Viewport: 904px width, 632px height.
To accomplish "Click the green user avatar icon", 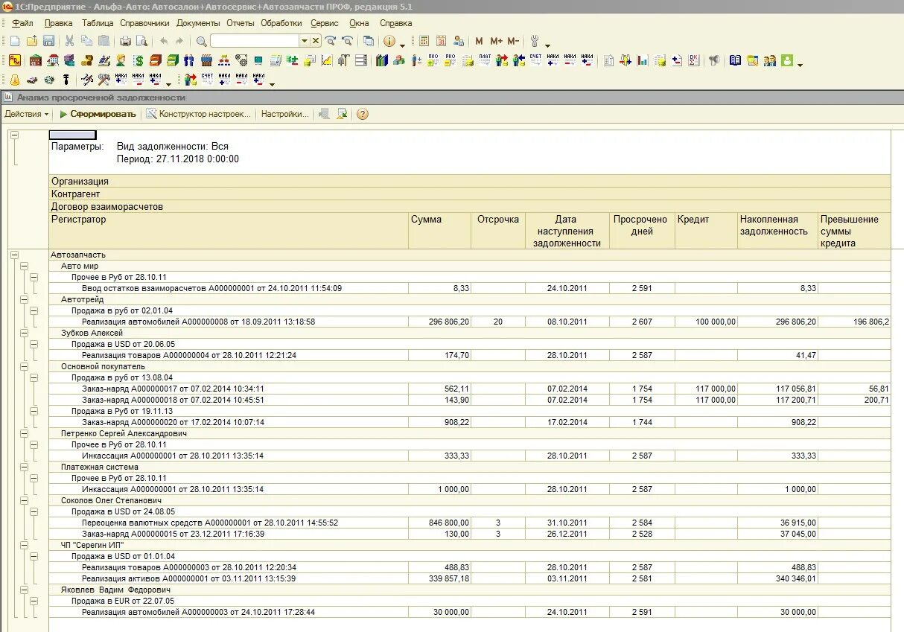I will (x=787, y=60).
